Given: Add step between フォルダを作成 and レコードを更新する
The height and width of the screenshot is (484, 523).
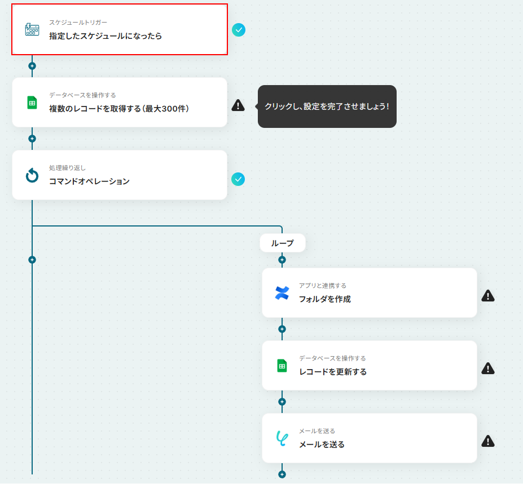Looking at the screenshot, I should pyautogui.click(x=282, y=329).
